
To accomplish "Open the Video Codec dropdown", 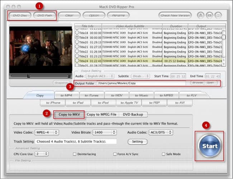I will pyautogui.click(x=47, y=132).
